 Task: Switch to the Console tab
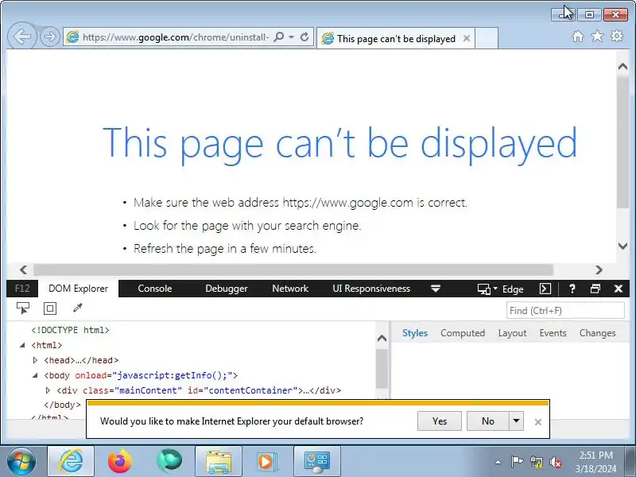[154, 289]
